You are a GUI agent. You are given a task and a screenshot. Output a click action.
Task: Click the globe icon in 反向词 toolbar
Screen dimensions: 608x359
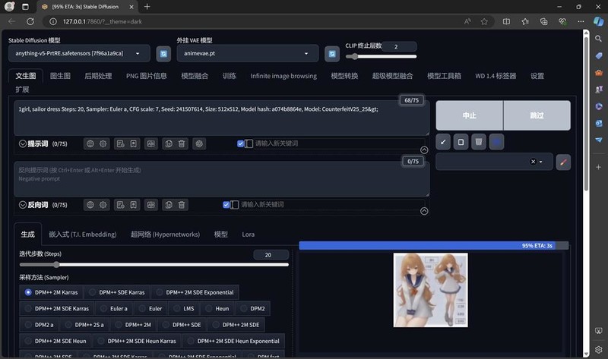pos(90,205)
